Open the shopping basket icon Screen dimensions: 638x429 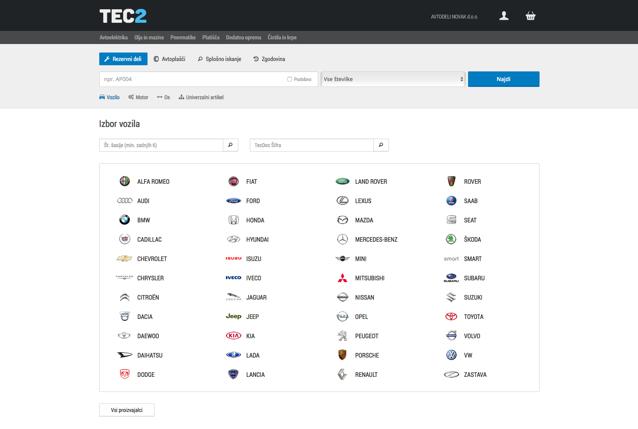click(x=531, y=16)
